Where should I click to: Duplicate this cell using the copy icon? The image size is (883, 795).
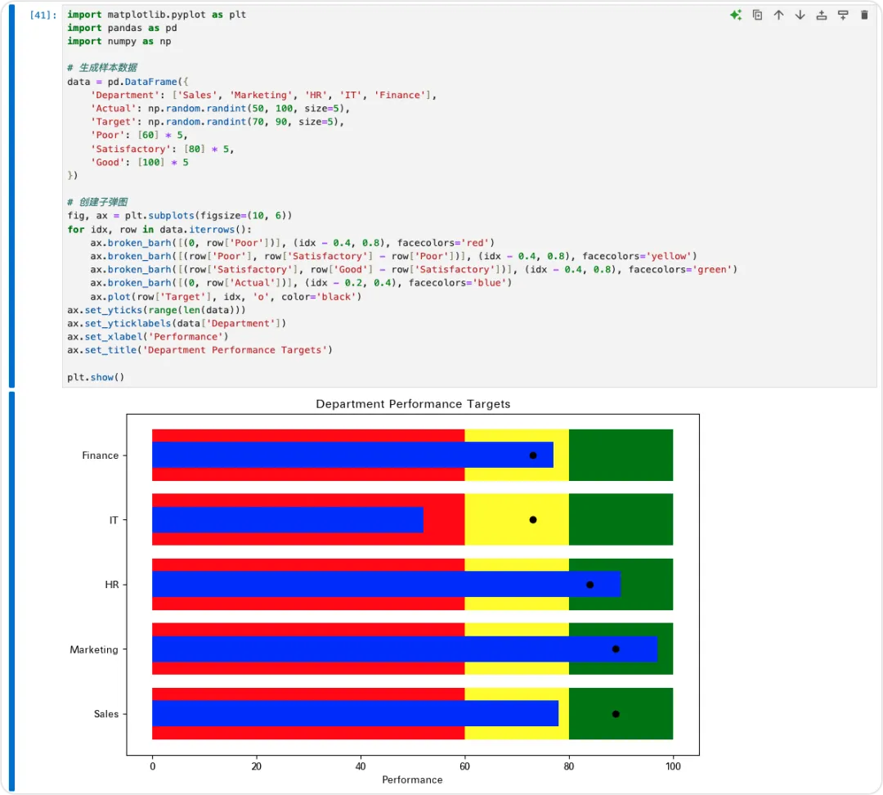[757, 16]
